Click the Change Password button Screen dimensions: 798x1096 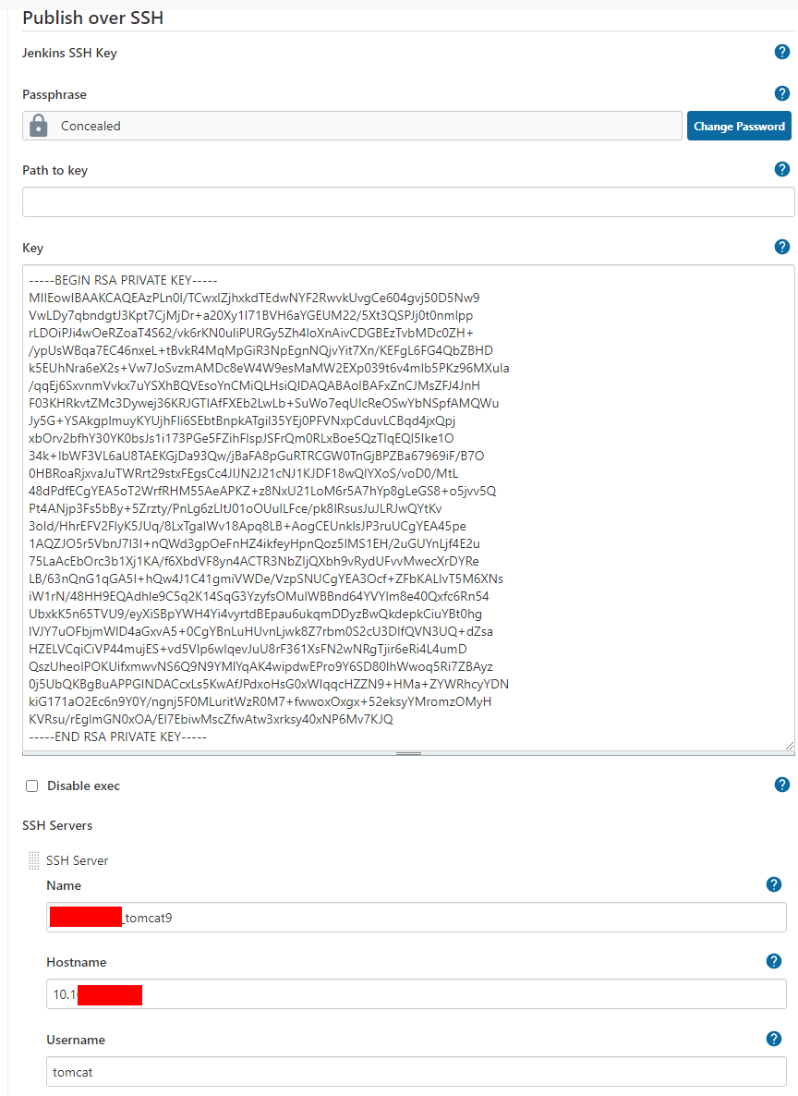click(739, 126)
